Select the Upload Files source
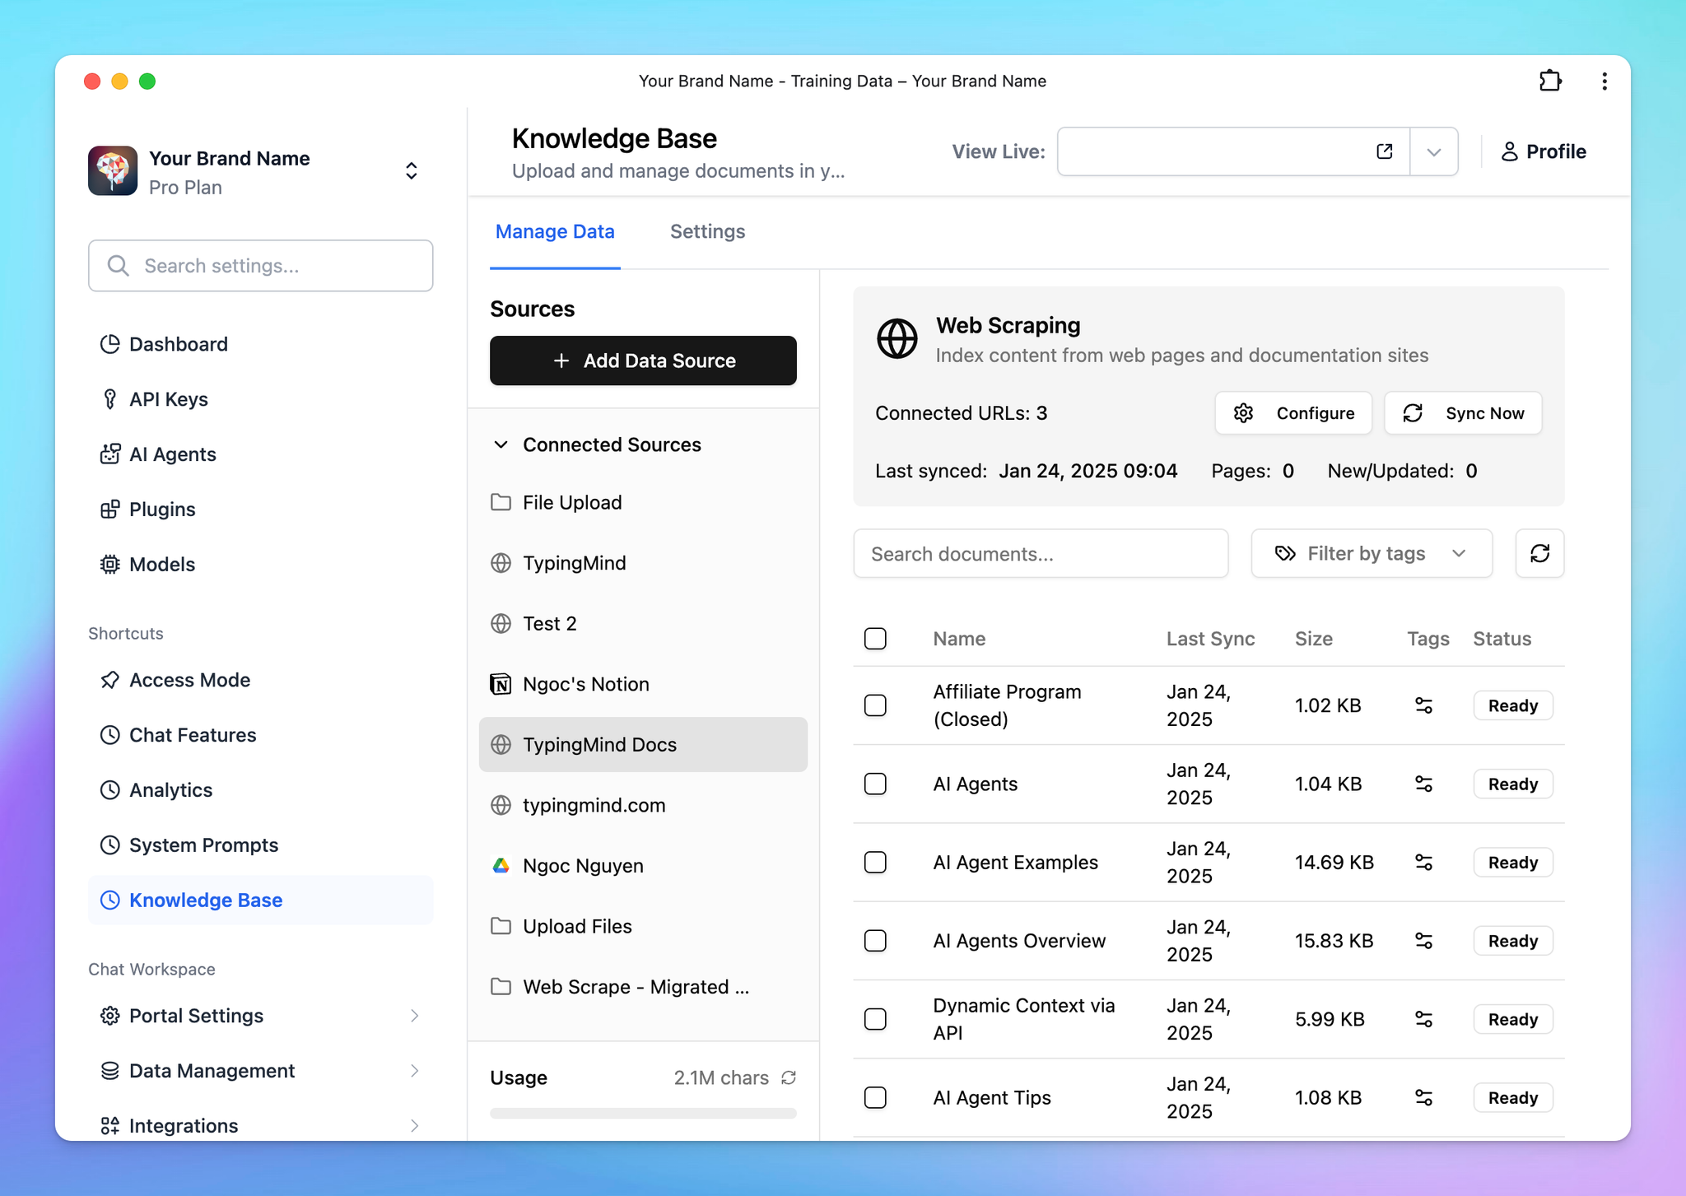The height and width of the screenshot is (1196, 1686). (x=643, y=926)
